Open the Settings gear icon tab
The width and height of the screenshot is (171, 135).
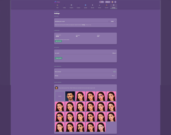click(114, 5)
